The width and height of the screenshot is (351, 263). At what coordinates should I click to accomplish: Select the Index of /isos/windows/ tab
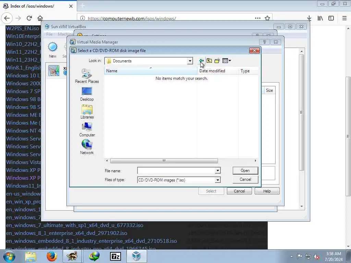point(38,6)
